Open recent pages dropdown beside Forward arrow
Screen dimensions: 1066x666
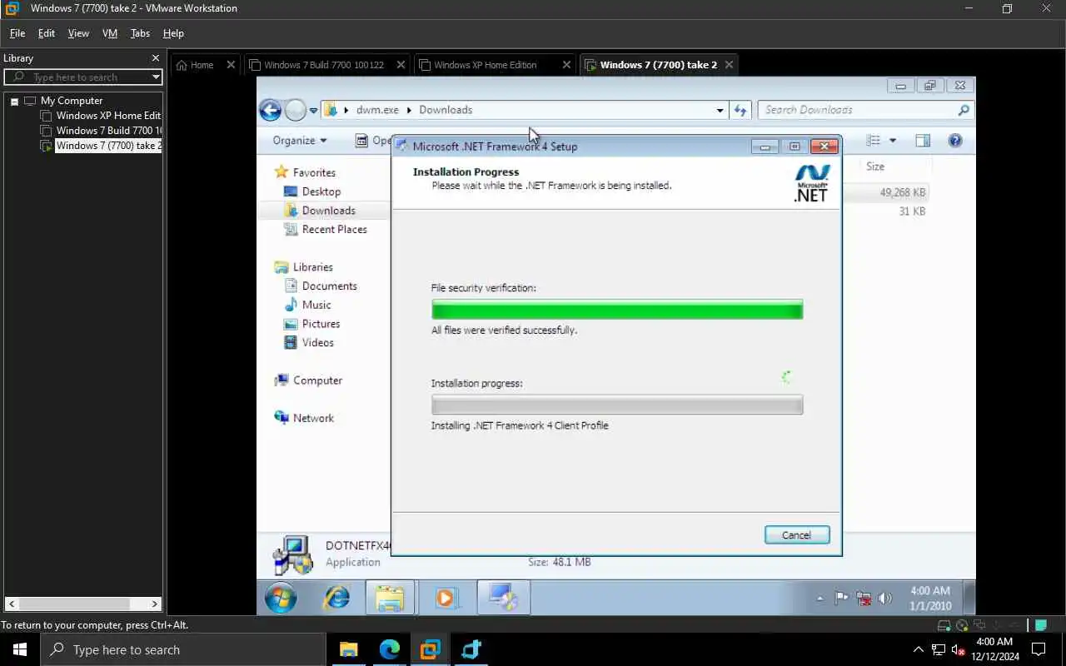coord(314,111)
